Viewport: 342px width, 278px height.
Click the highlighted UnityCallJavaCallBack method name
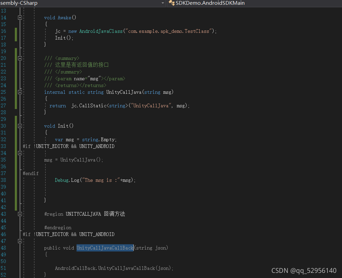tap(105, 248)
